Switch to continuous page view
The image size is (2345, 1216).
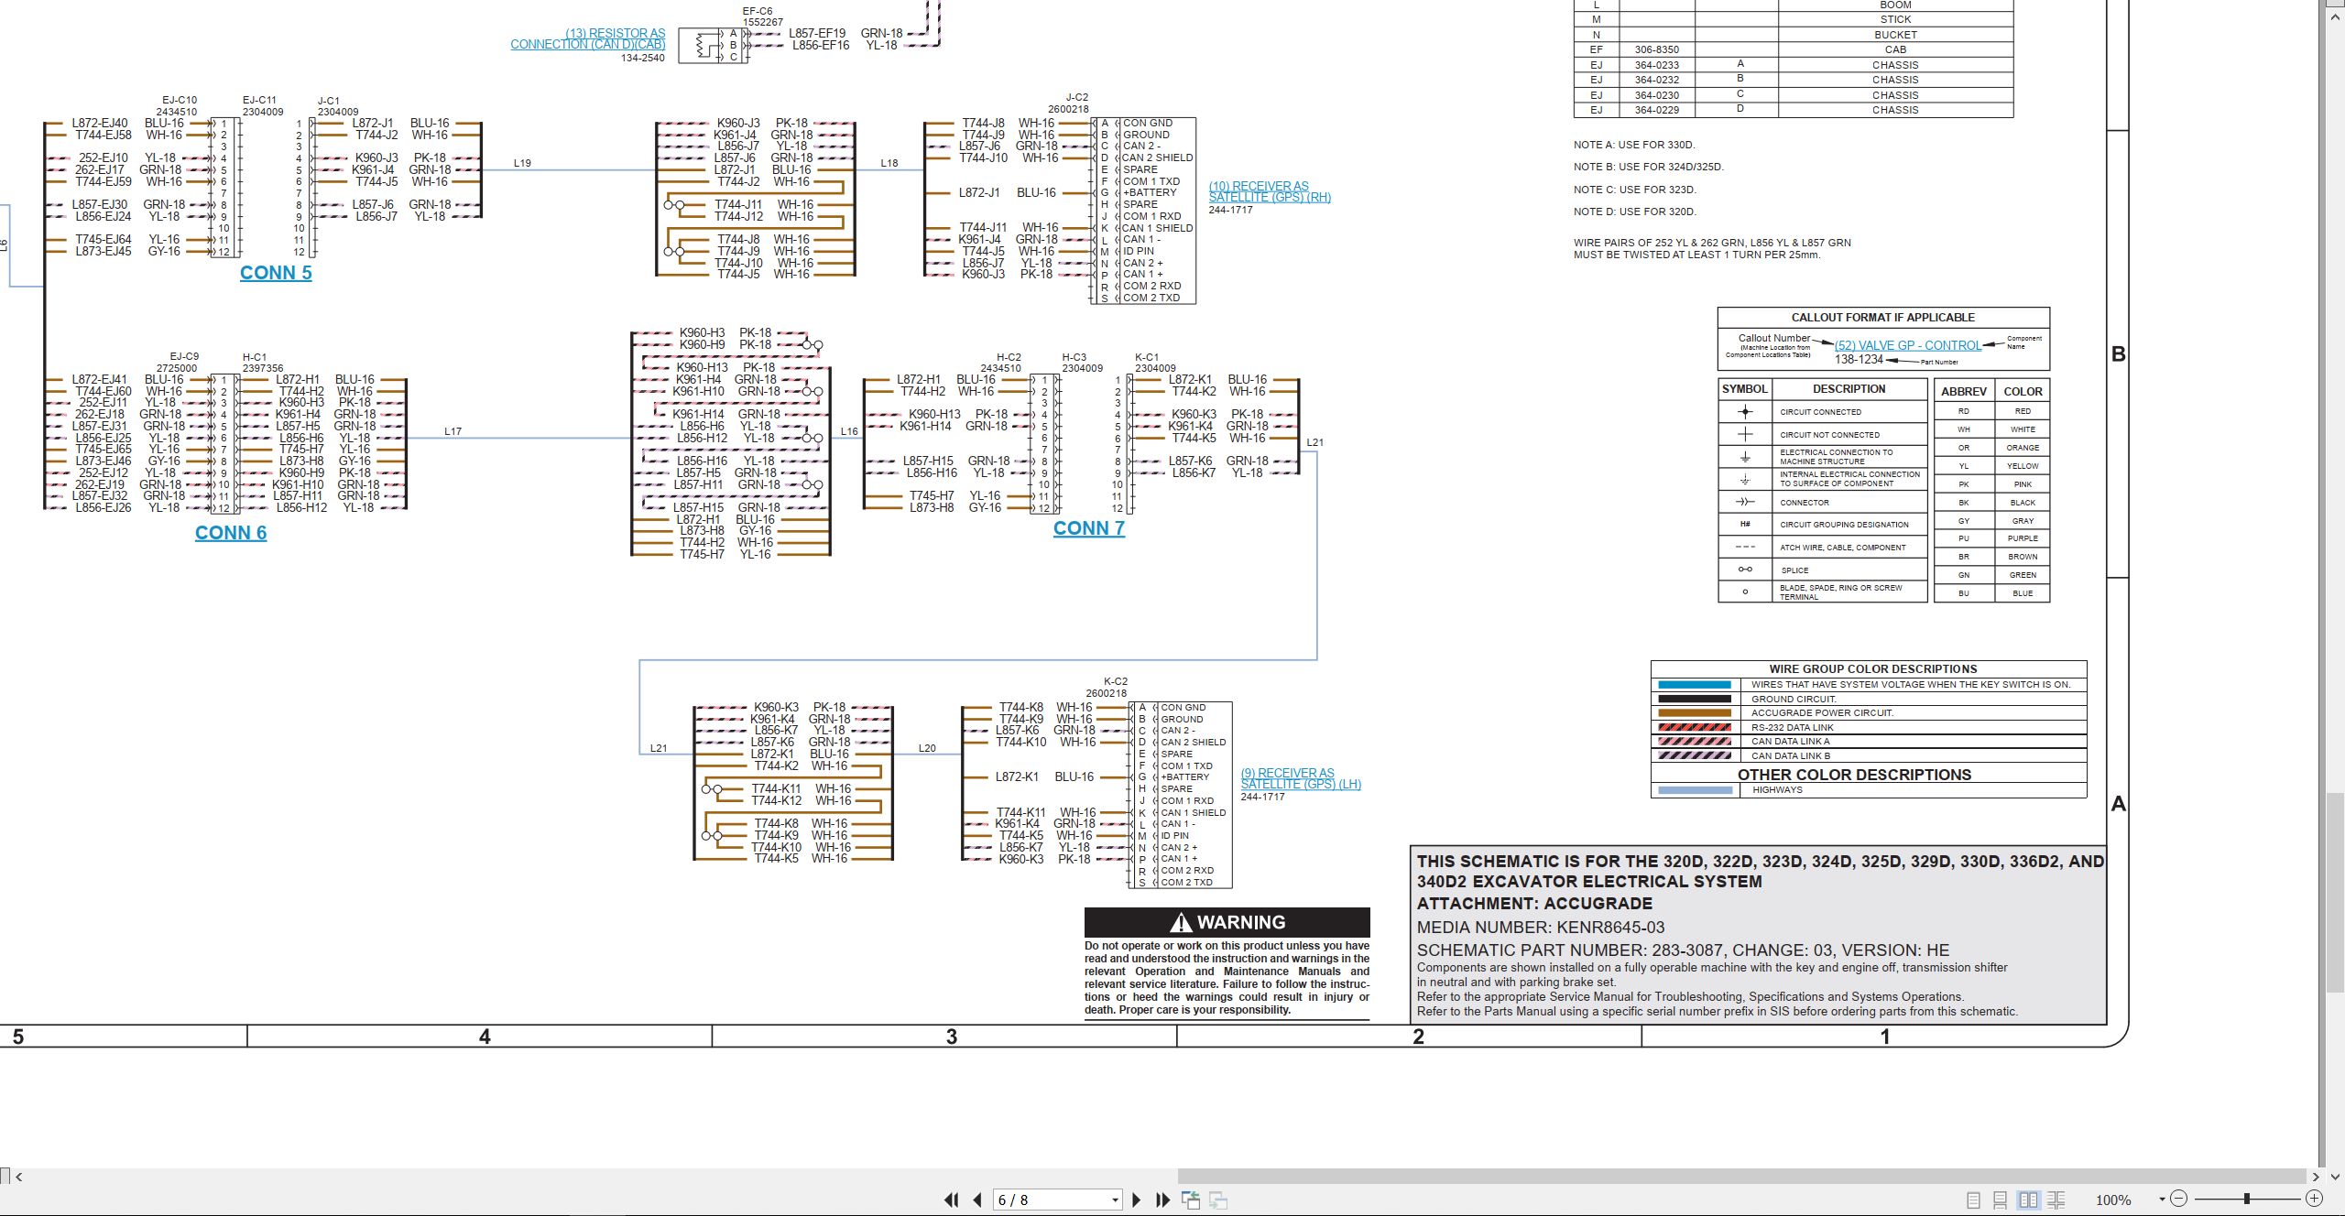2001,1200
